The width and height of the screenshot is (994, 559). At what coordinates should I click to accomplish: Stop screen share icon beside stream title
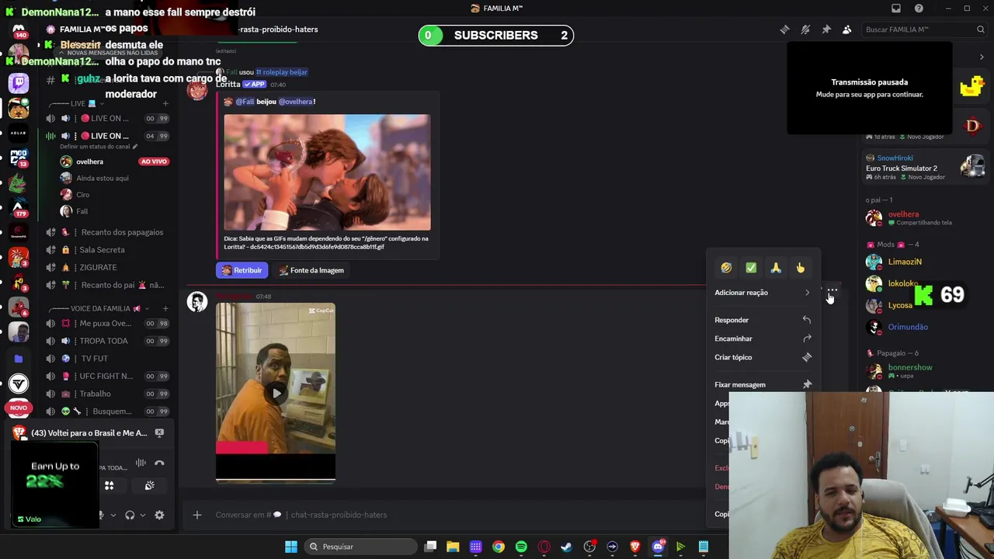tap(159, 433)
